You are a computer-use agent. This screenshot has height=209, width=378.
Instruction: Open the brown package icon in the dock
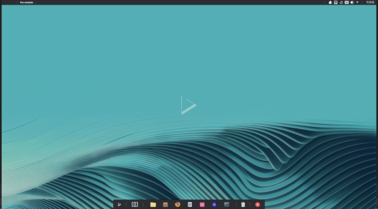[x=165, y=205]
